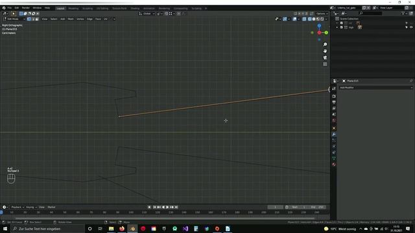
Task: Jump to the end frame of the timeline
Action: tap(176, 207)
